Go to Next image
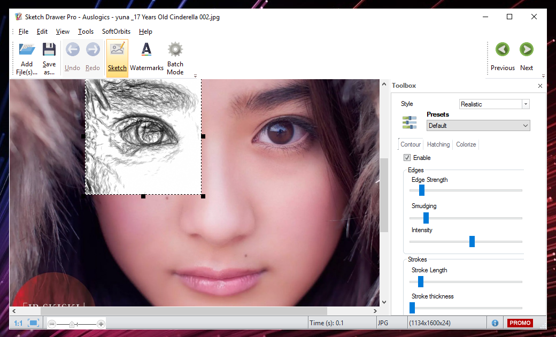 click(527, 49)
